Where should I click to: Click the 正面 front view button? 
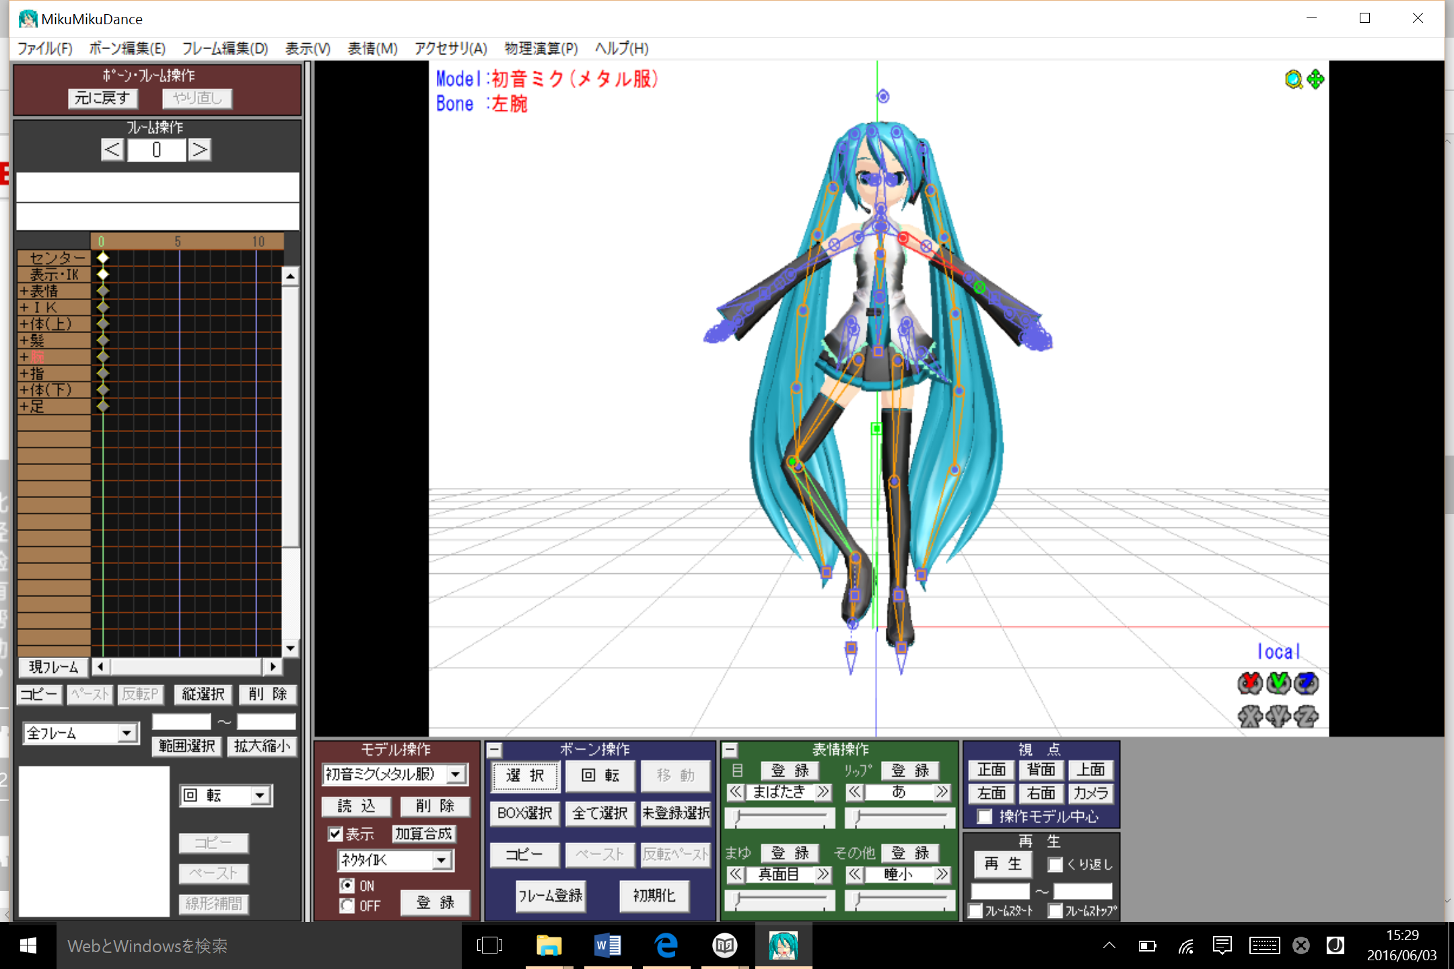pyautogui.click(x=991, y=770)
